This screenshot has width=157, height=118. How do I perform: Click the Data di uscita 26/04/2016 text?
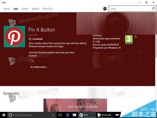106,45
